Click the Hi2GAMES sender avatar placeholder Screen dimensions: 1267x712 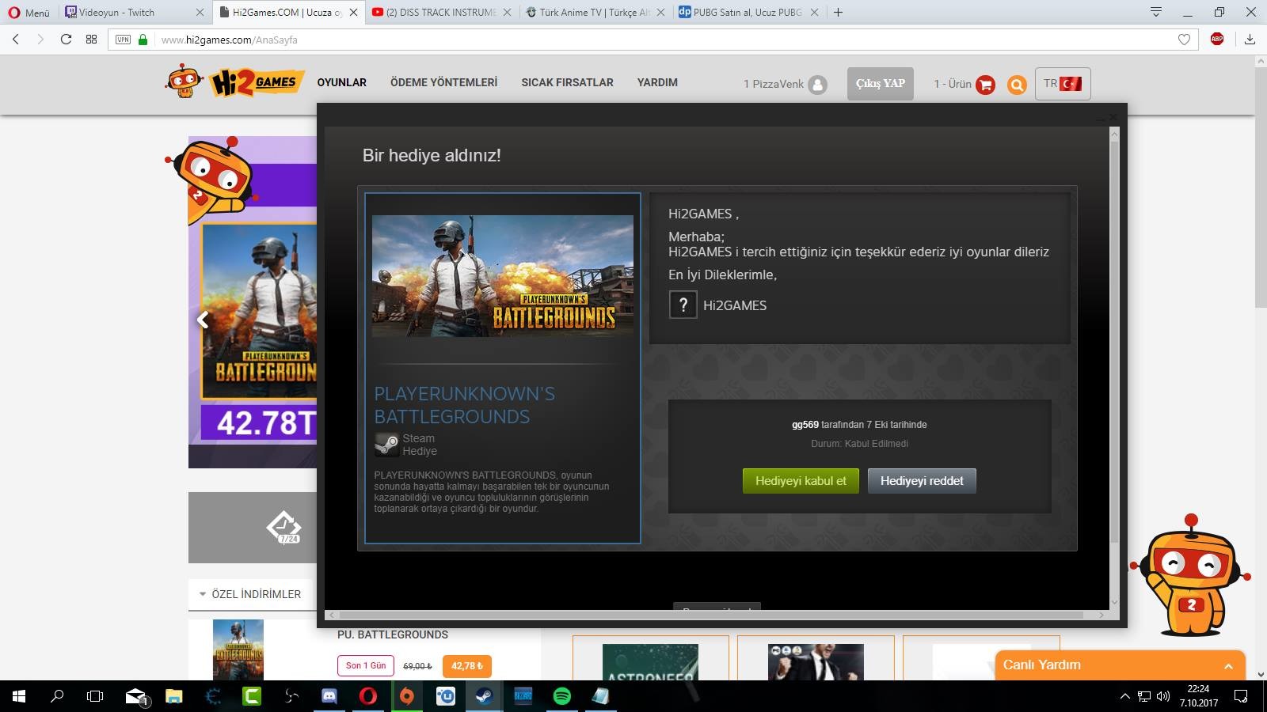point(683,305)
